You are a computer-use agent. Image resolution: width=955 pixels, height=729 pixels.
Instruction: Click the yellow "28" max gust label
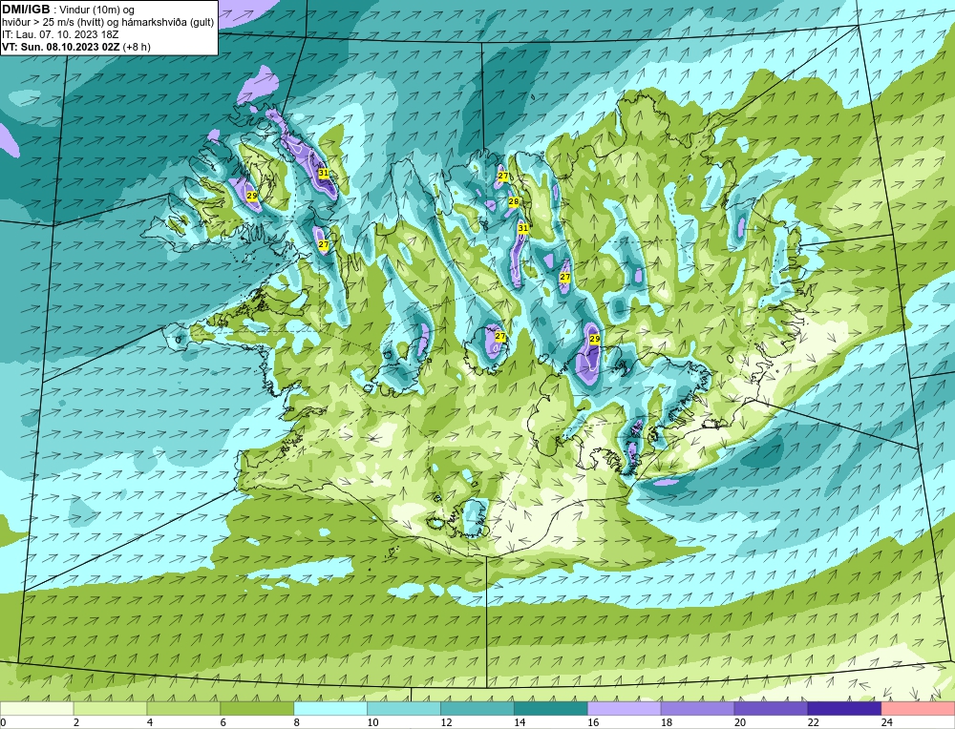click(x=514, y=201)
